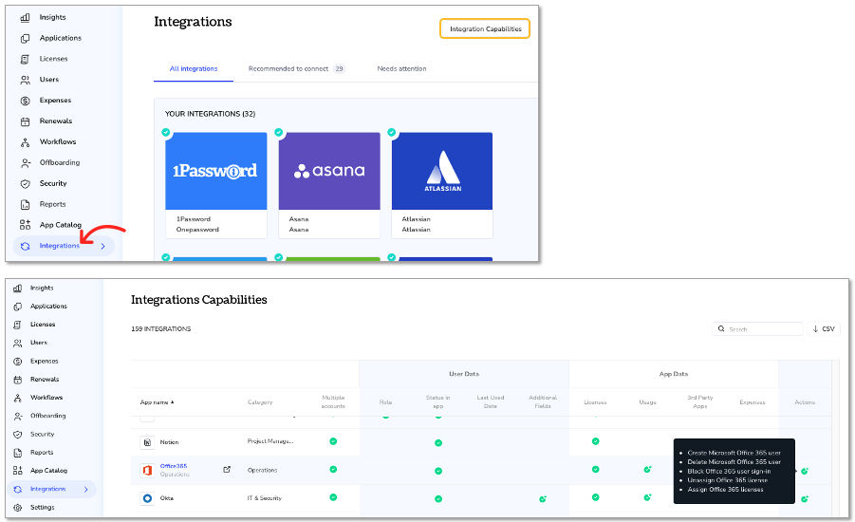
Task: Click the Last Used Date column header
Action: (491, 402)
